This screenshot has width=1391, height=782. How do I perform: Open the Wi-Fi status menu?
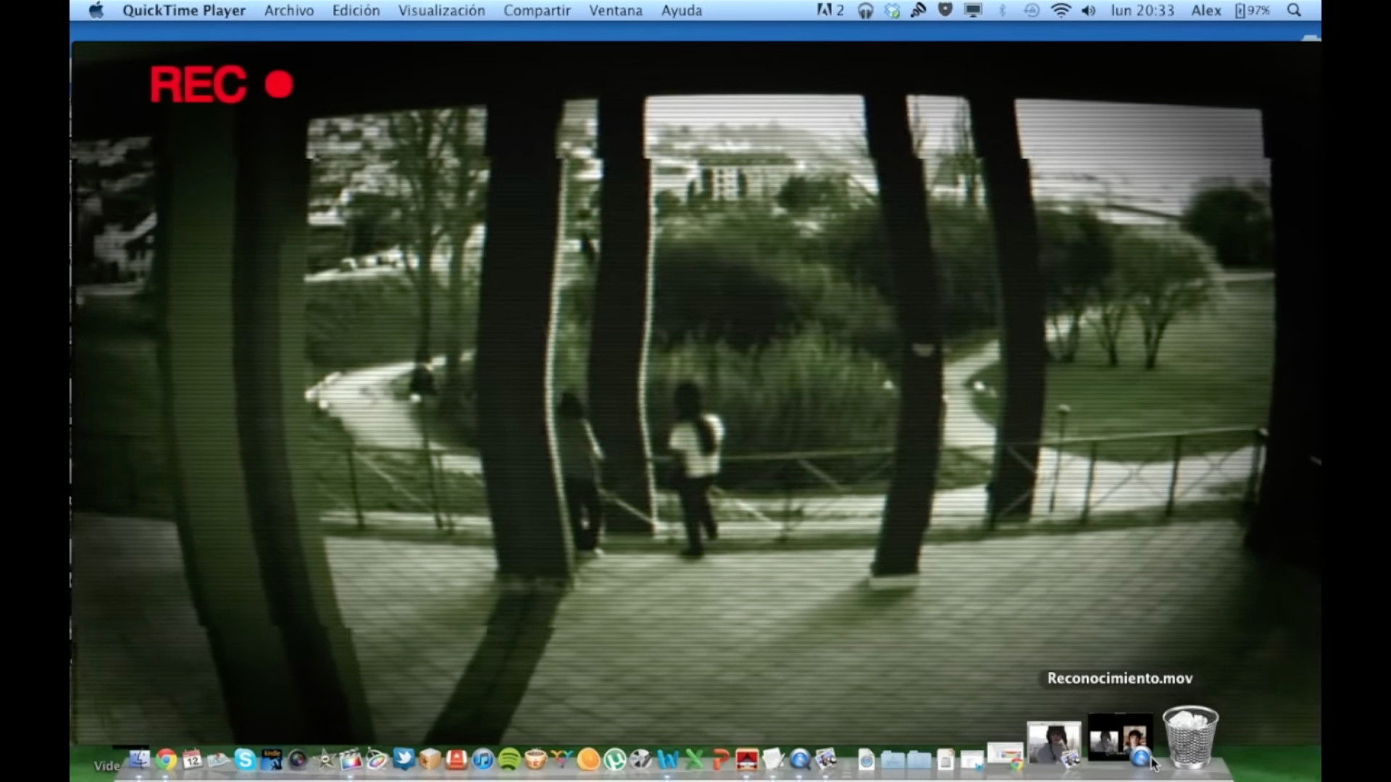(x=1060, y=11)
